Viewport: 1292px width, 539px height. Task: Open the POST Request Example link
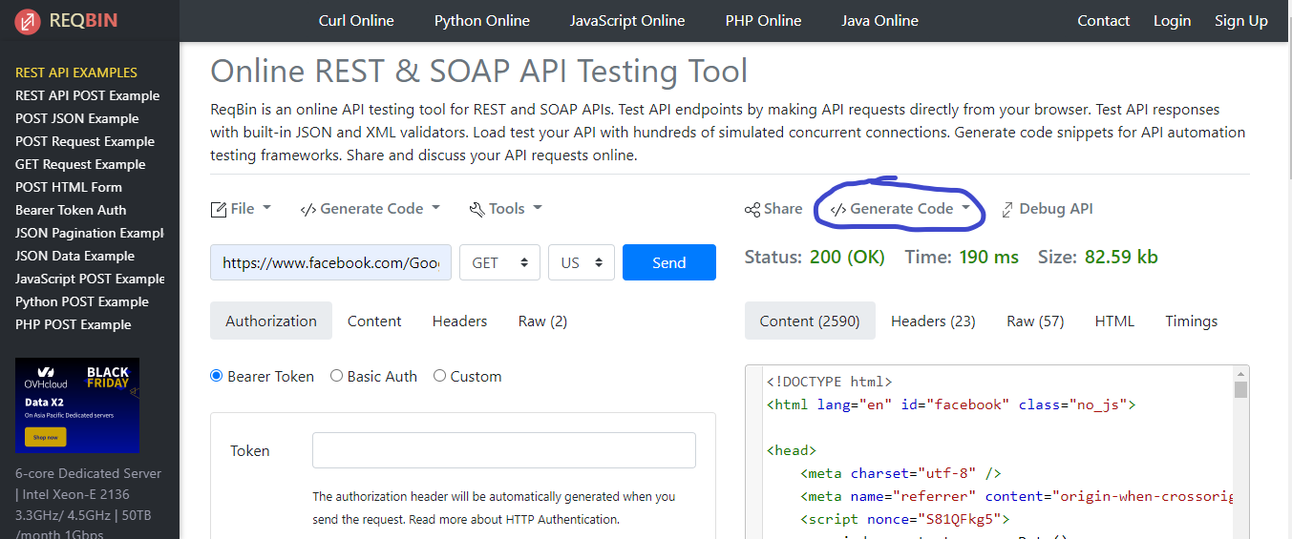coord(85,141)
